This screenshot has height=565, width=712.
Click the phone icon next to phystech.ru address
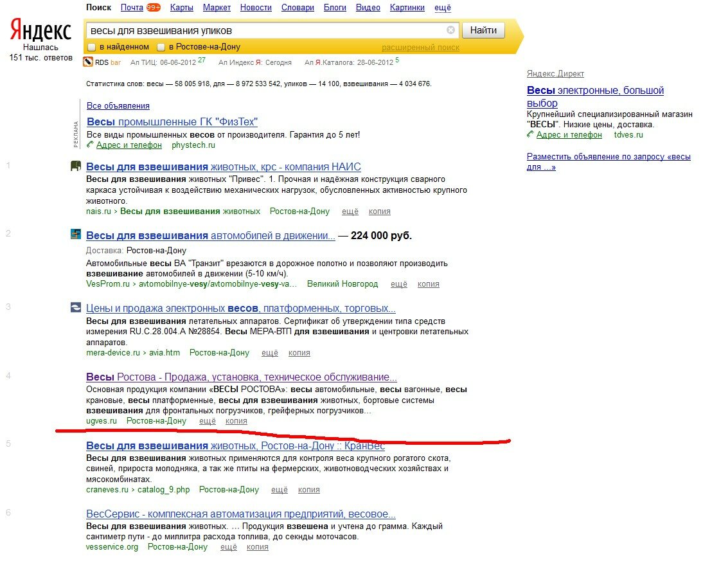click(91, 145)
